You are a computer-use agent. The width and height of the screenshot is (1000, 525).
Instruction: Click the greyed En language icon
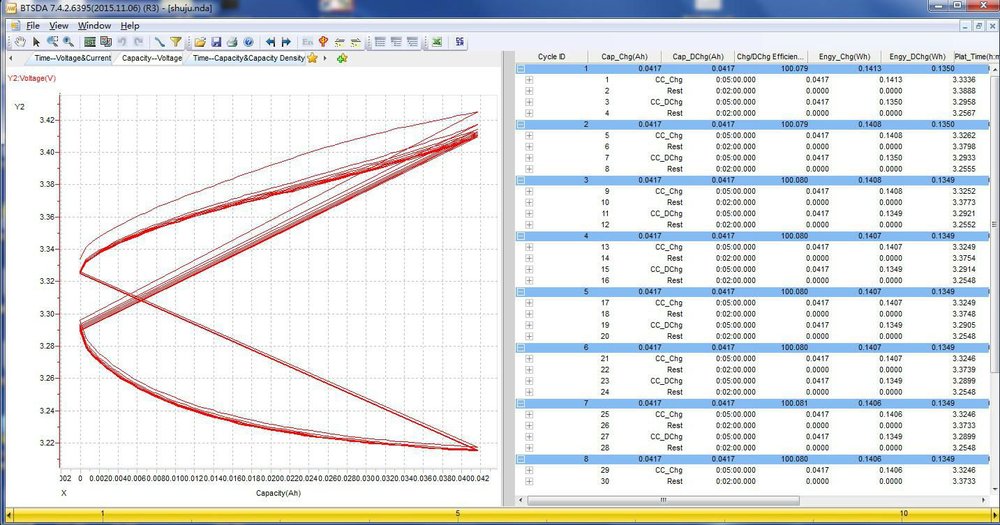[x=307, y=42]
